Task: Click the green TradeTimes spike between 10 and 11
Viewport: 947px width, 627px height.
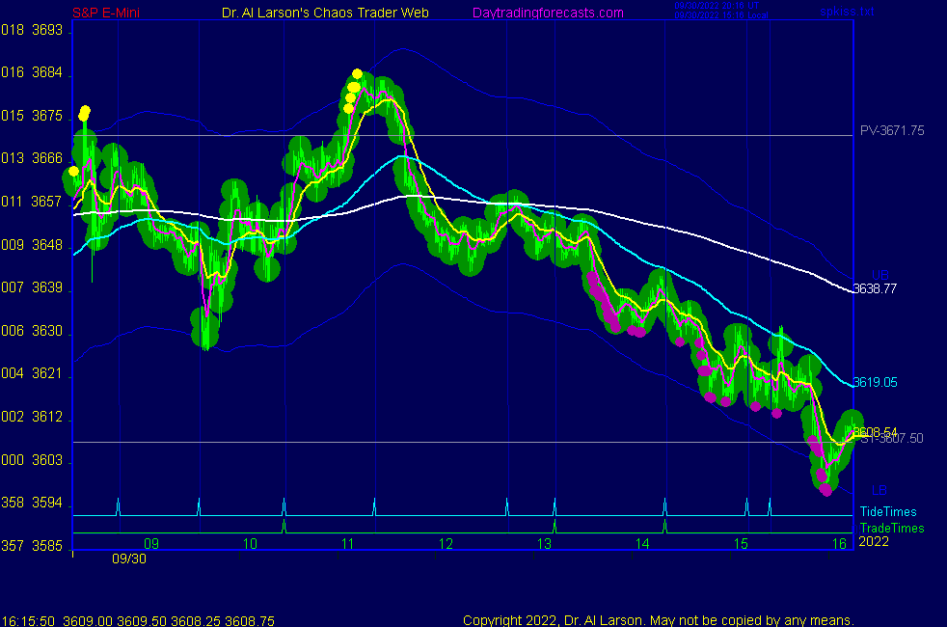Action: point(284,526)
